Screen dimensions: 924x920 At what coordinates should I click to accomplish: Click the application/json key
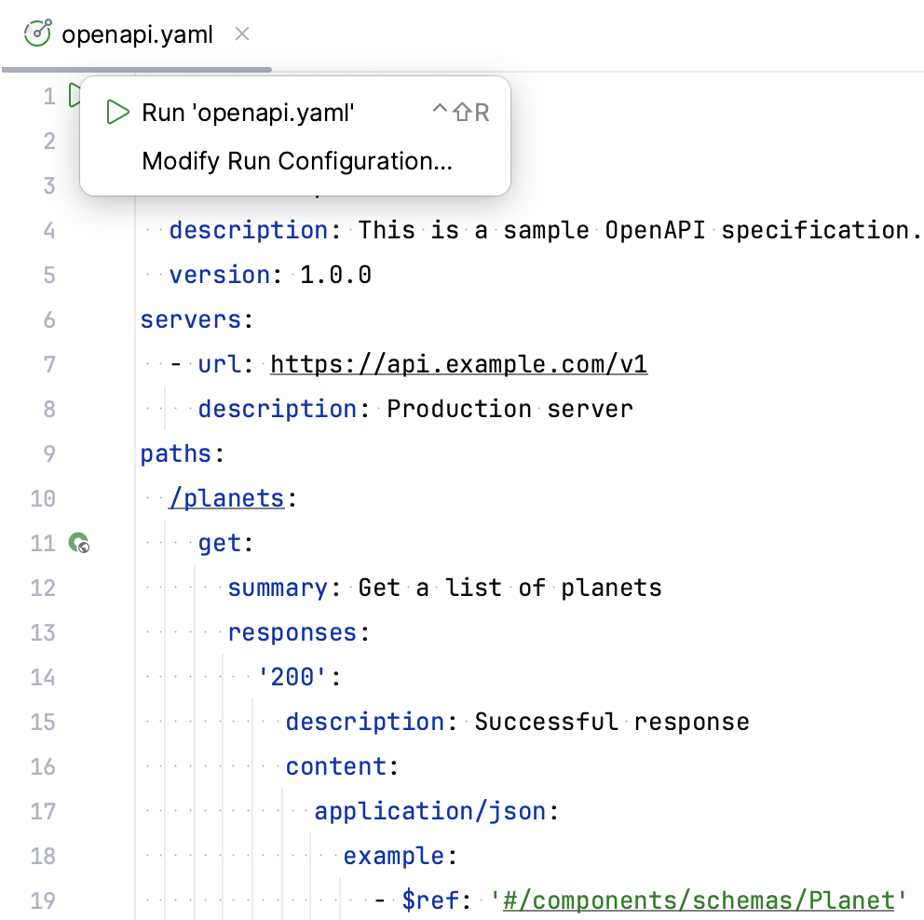[429, 811]
